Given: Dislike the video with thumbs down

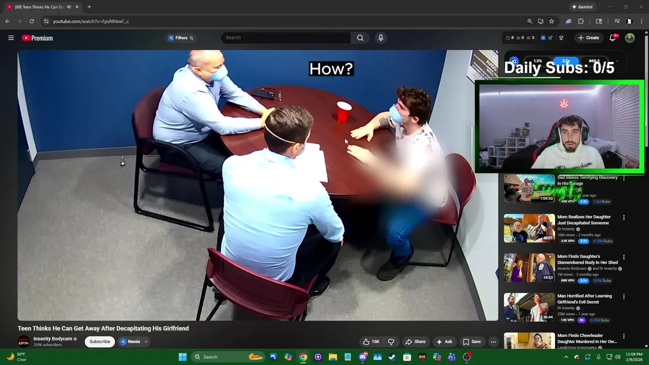Looking at the screenshot, I should pyautogui.click(x=391, y=342).
